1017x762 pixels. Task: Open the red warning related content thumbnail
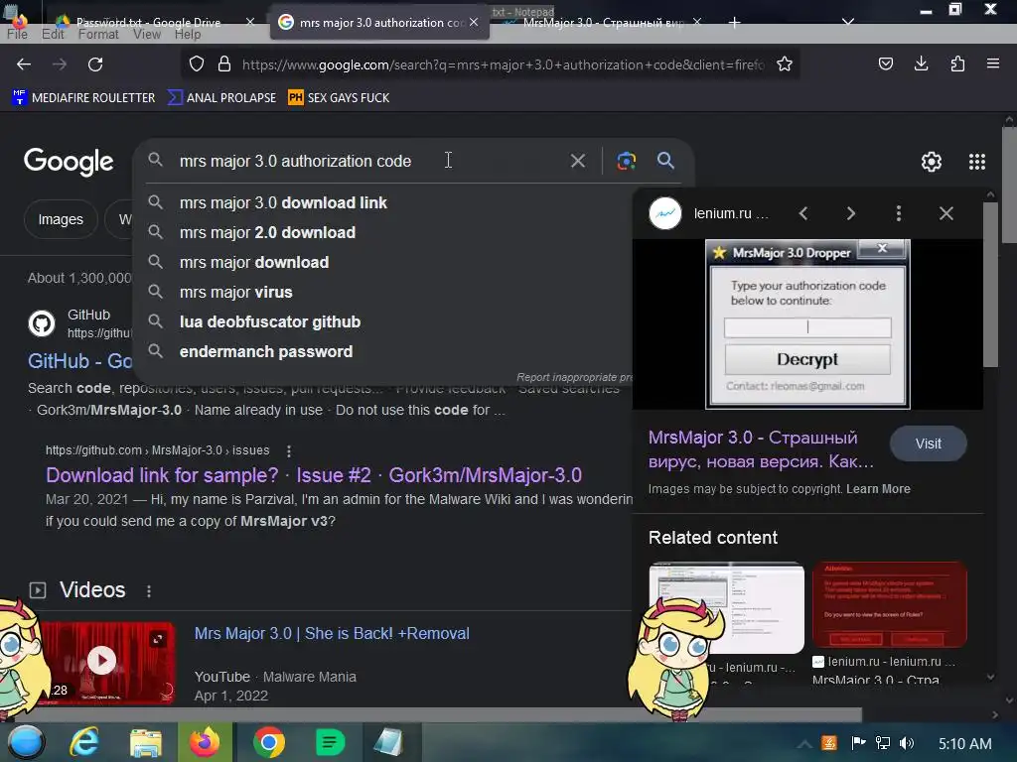tap(889, 604)
